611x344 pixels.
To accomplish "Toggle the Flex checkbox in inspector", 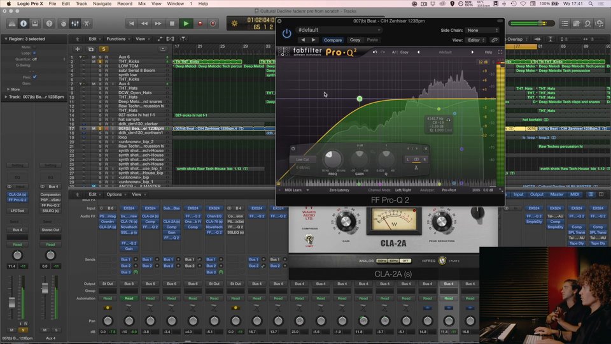I will click(34, 77).
